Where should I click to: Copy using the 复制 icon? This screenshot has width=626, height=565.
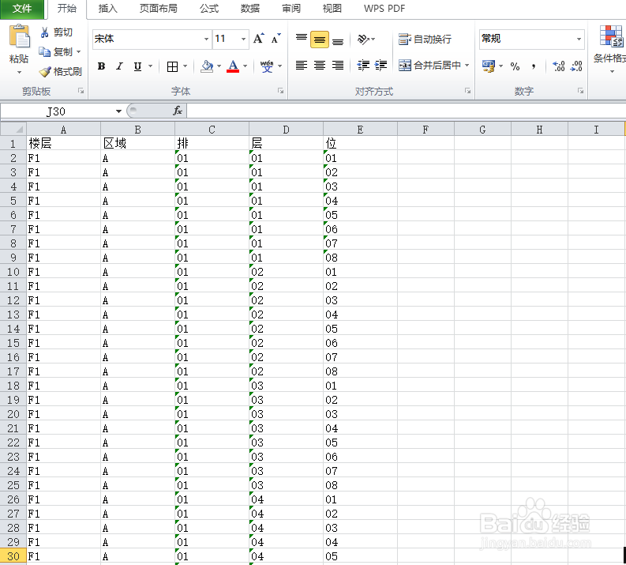coord(44,52)
